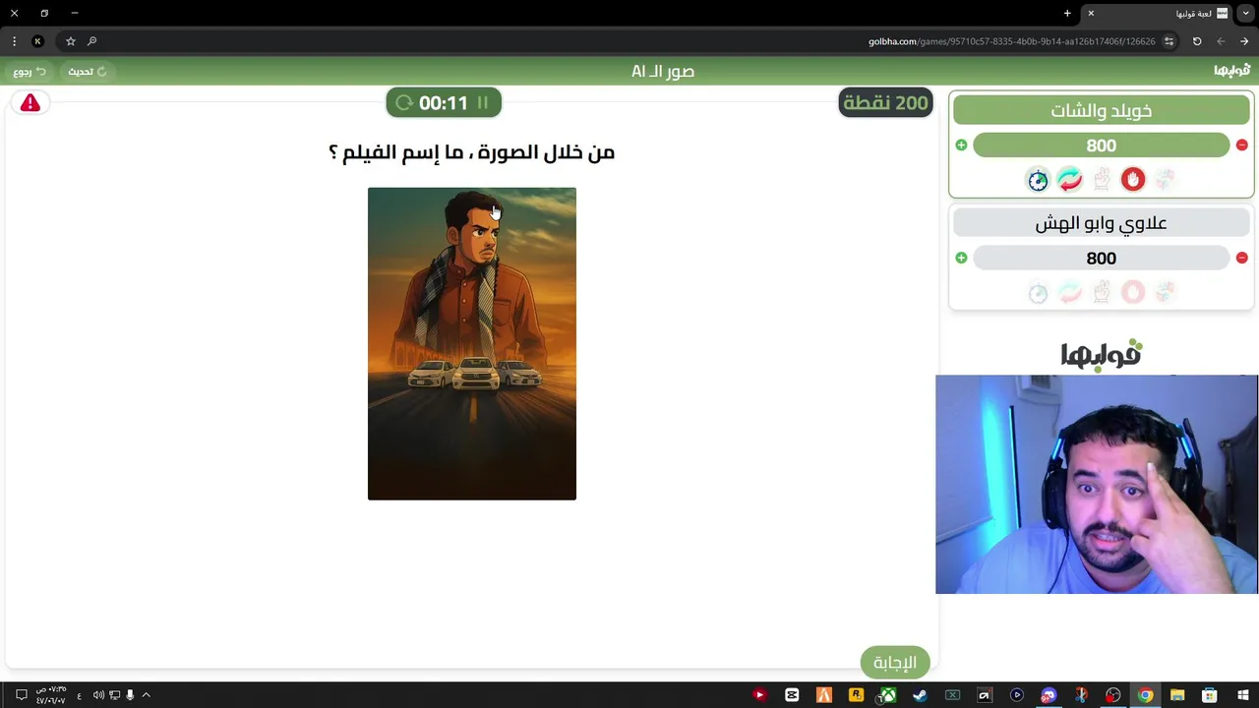Use stop-hand lifeline for علاوي وابو الهش

[1133, 292]
